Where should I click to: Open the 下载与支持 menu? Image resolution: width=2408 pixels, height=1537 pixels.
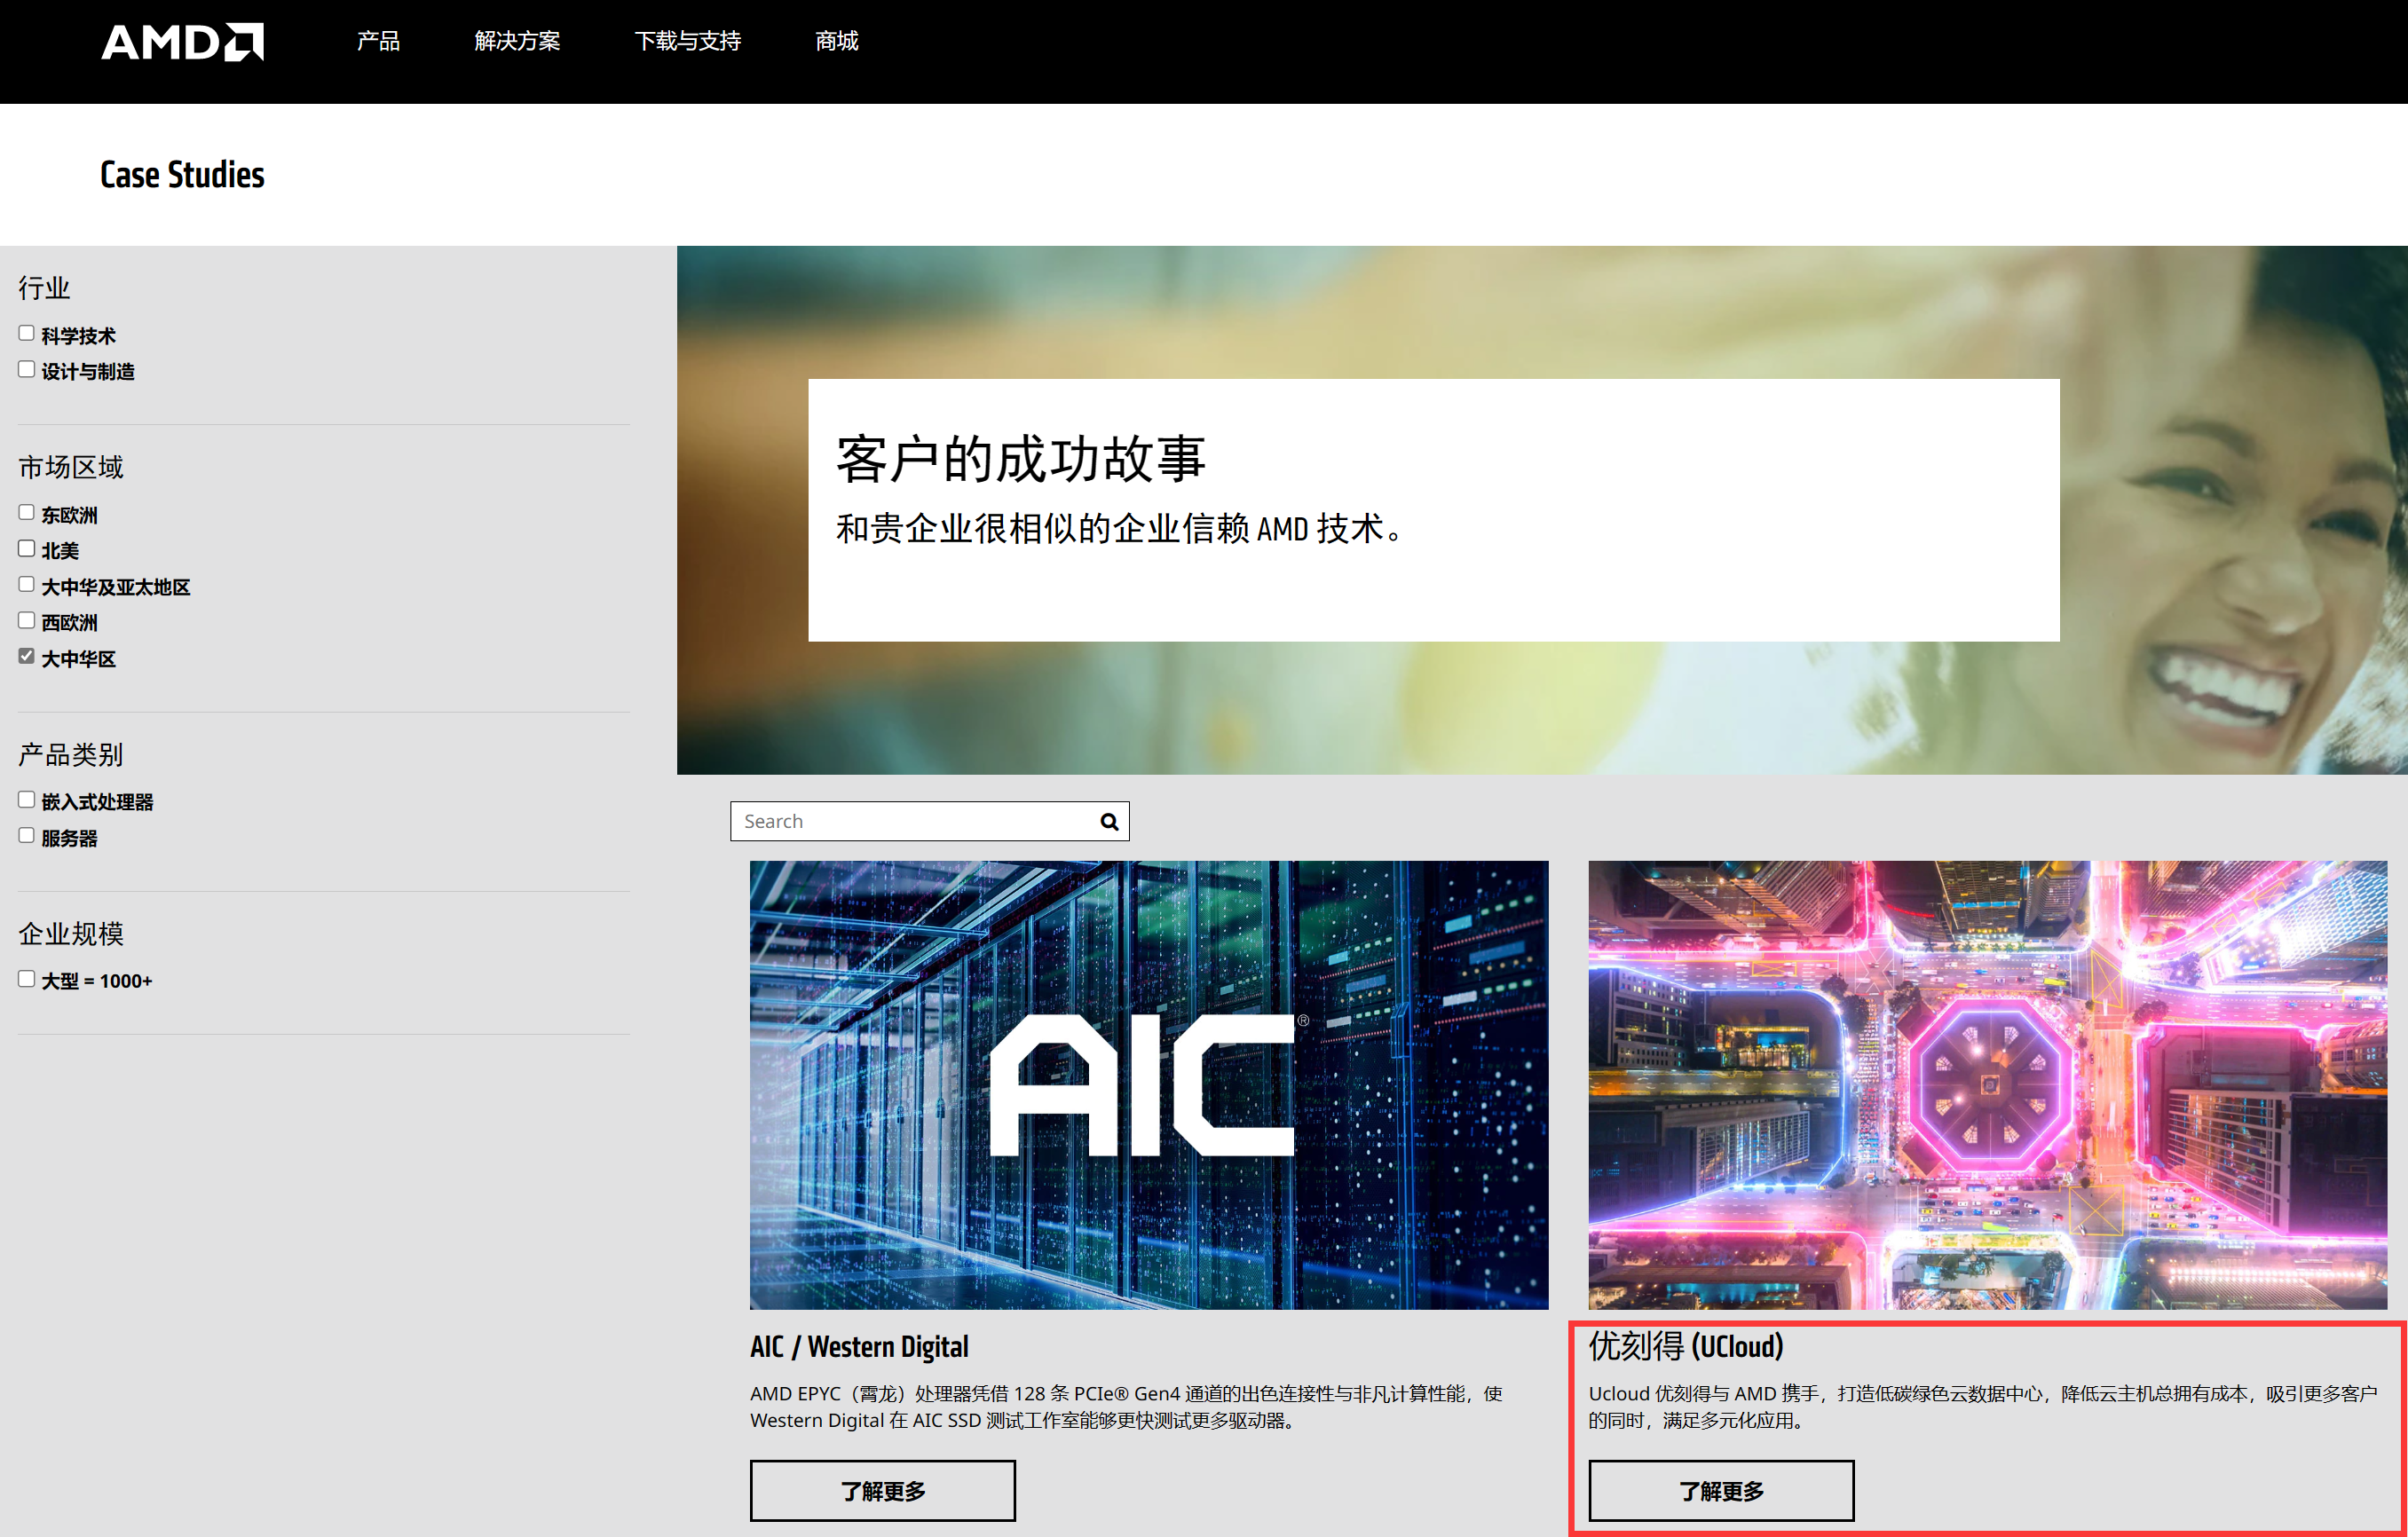[689, 41]
